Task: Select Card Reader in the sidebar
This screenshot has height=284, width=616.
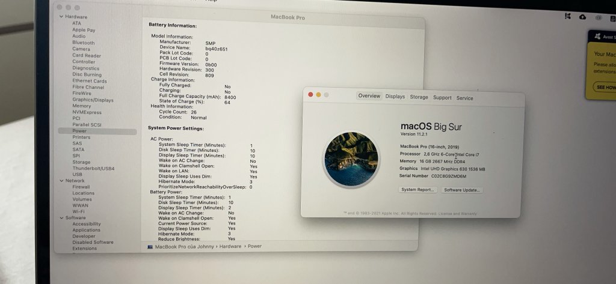Action: click(87, 55)
